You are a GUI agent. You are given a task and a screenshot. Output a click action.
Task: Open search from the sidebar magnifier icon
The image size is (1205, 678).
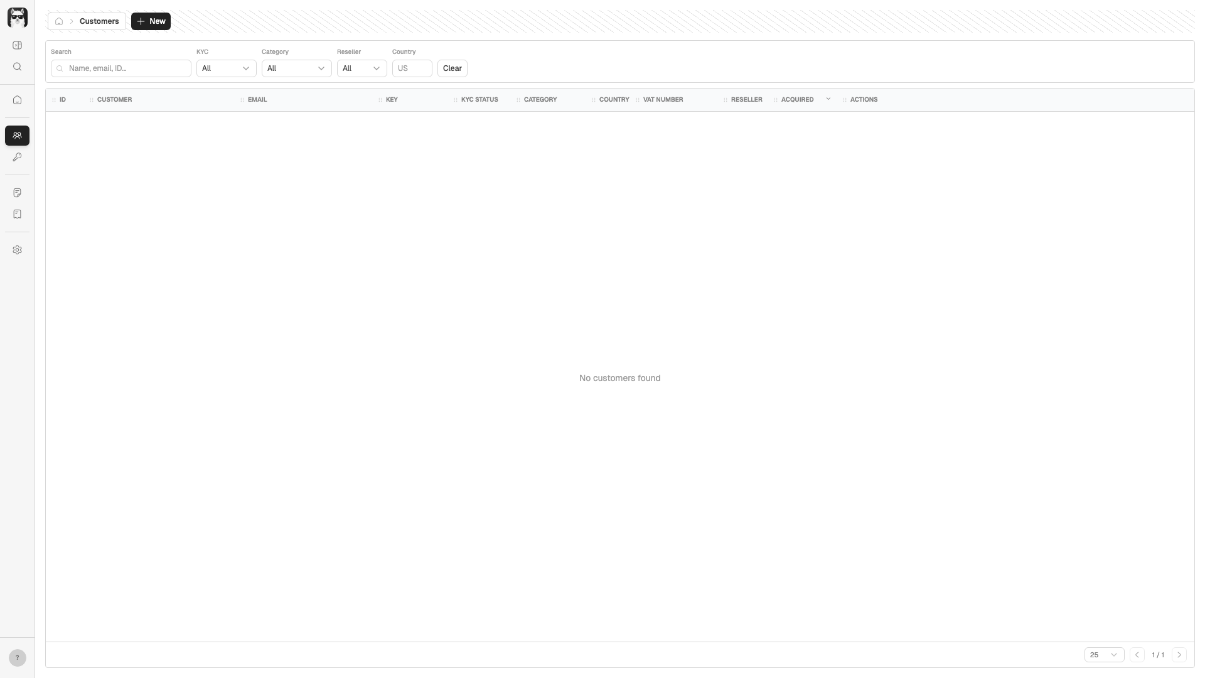pos(17,67)
